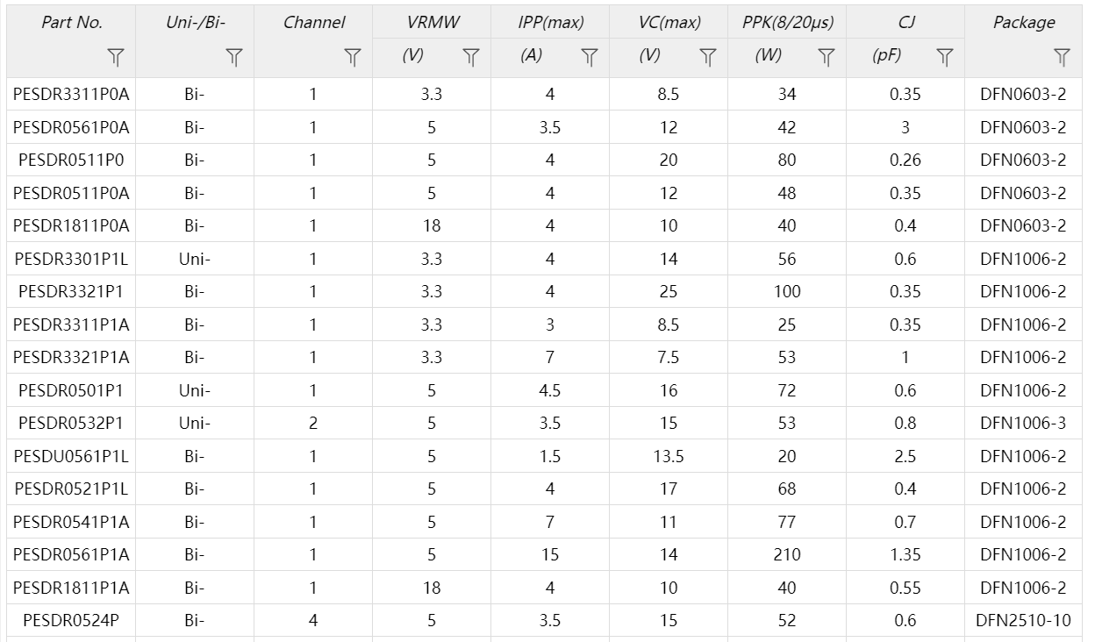Open the IPP(max) column filter icon
The height and width of the screenshot is (642, 1095).
click(x=590, y=58)
